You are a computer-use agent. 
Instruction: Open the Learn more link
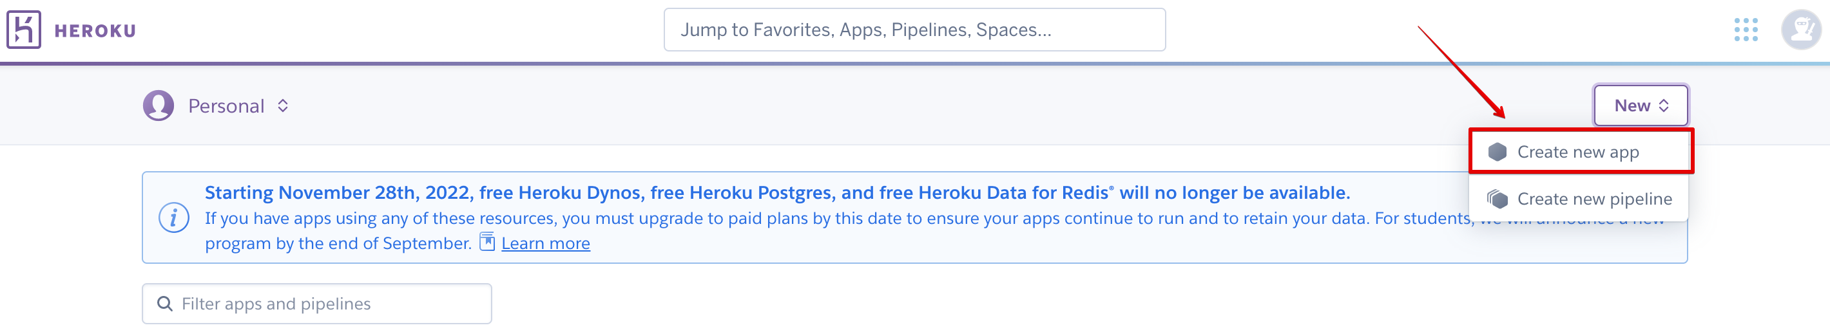545,243
